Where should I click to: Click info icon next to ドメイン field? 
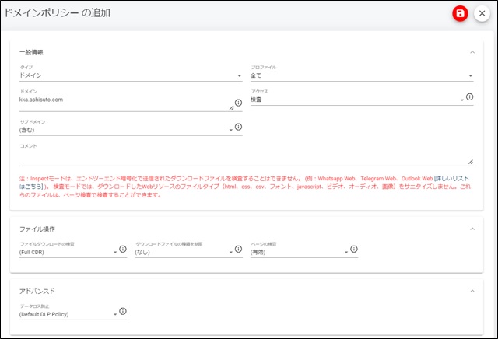point(238,103)
